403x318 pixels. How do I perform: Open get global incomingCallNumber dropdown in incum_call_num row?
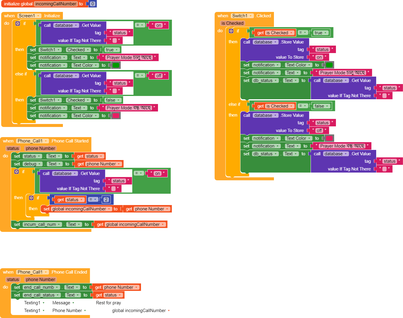135,224
